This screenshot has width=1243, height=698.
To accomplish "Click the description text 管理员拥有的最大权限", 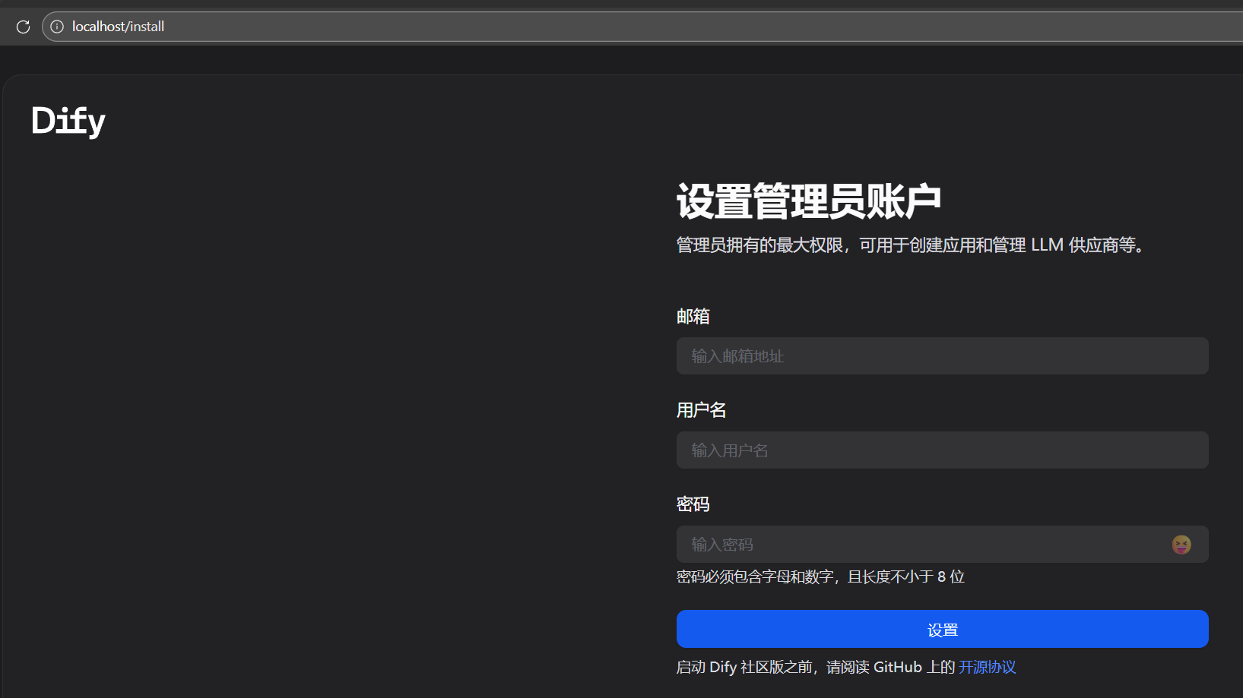I will point(759,245).
